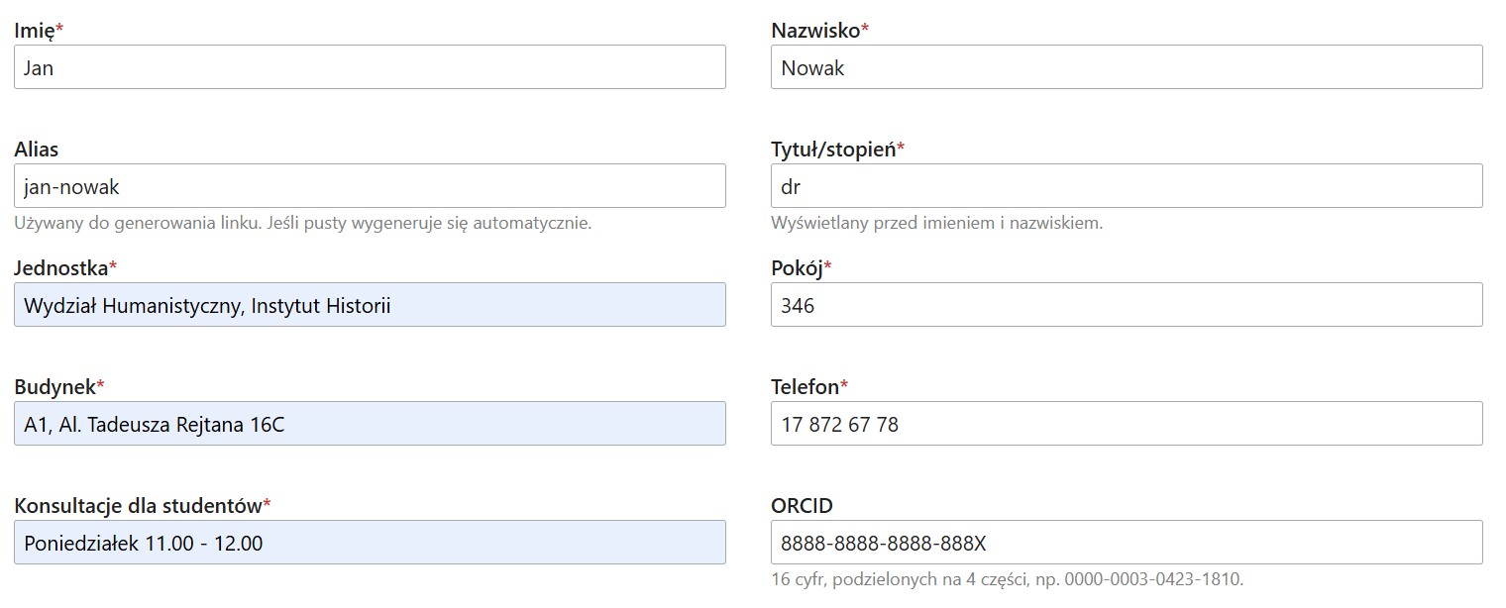Focus the ORCID field with 8888-8888-8888-888X

(x=1127, y=543)
